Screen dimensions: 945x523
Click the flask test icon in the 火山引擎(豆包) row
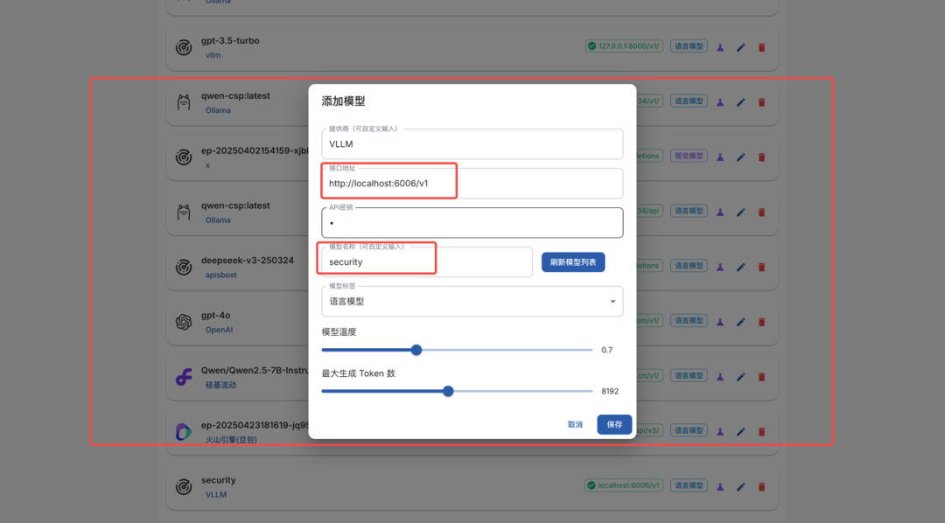[x=719, y=431]
